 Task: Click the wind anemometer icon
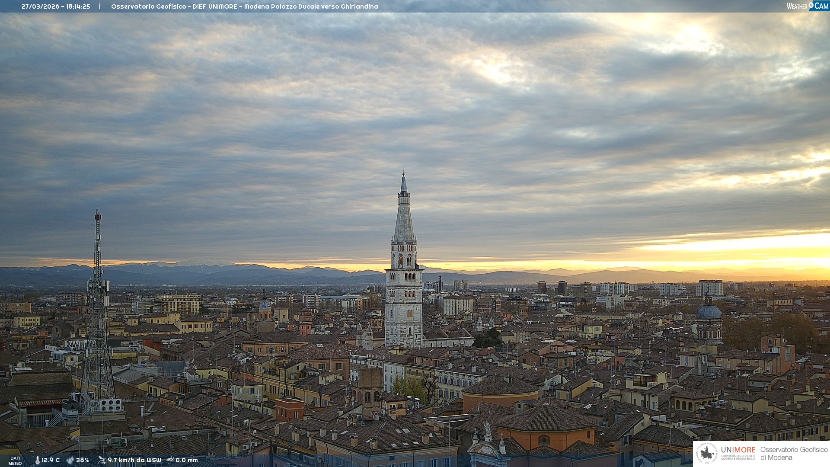click(102, 460)
